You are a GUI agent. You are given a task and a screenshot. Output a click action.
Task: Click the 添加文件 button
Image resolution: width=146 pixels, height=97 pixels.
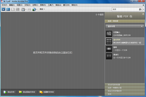click(9, 92)
